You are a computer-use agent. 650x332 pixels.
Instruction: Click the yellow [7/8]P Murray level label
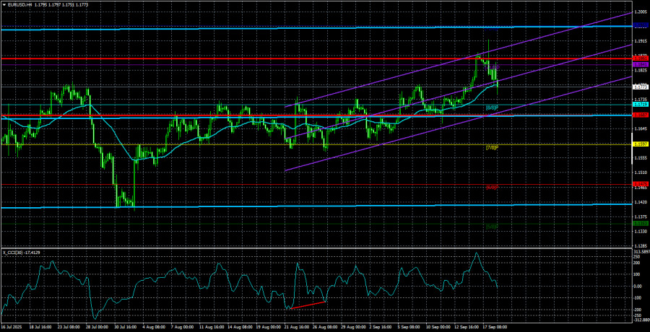tap(492, 147)
